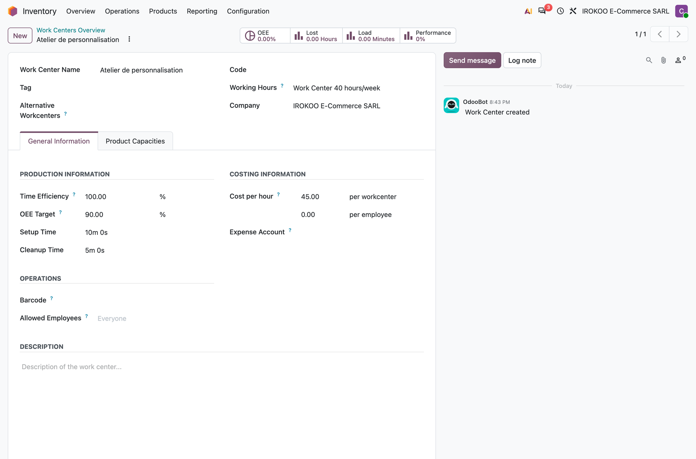Open the chatter attachments paperclip icon

663,60
